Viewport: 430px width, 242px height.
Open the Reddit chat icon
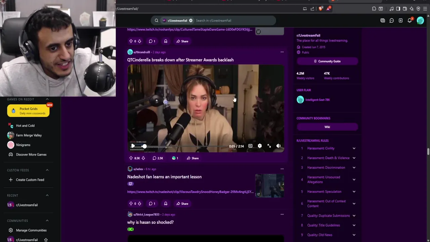[x=392, y=21]
